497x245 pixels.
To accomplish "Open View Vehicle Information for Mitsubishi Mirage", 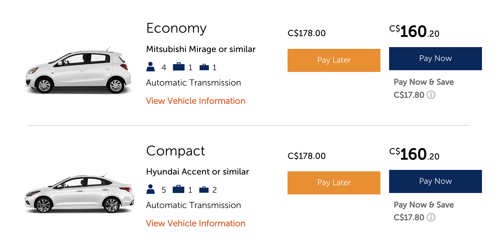I will [x=196, y=101].
